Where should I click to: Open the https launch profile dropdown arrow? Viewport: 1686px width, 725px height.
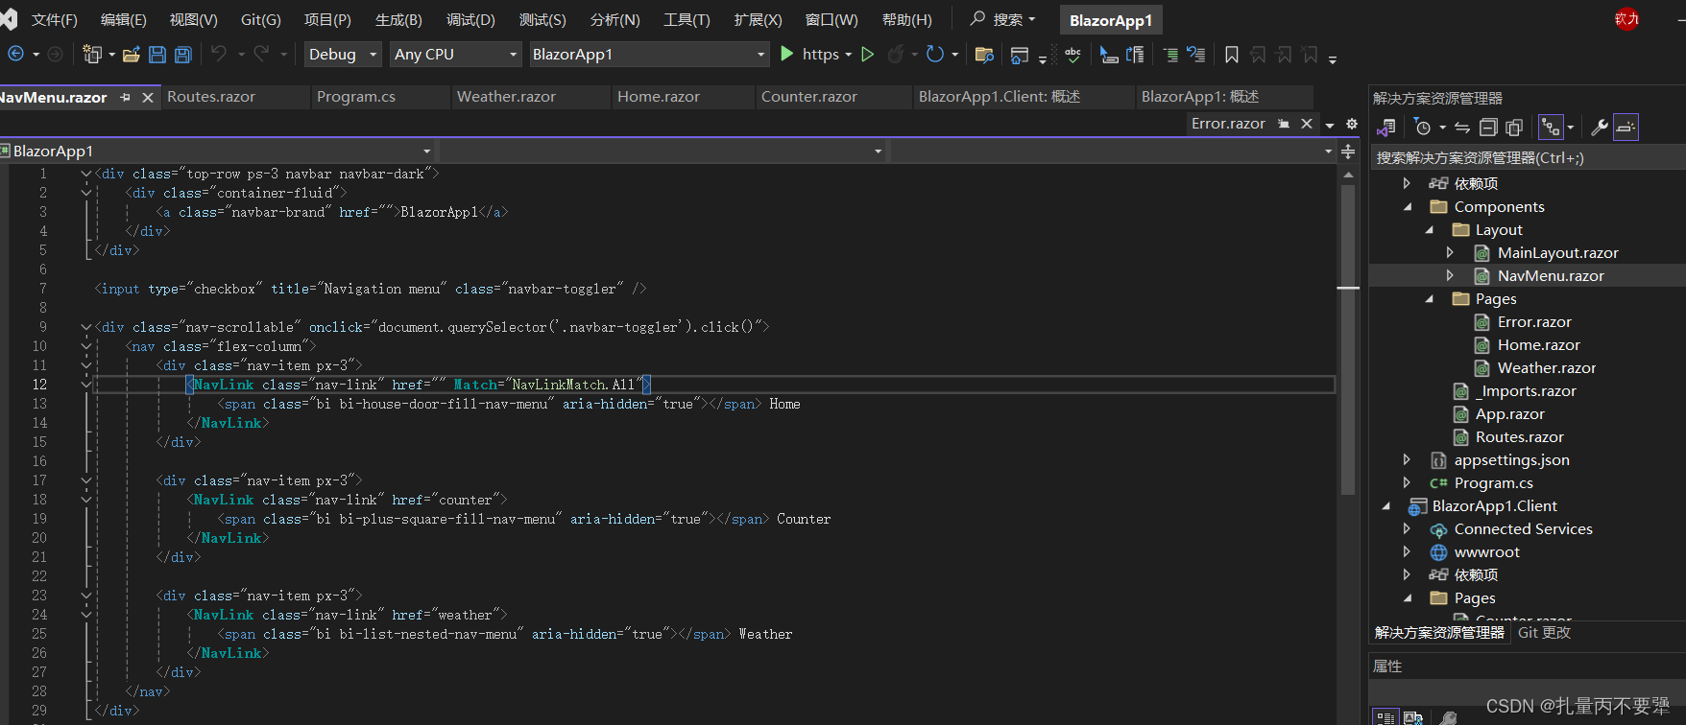point(849,55)
